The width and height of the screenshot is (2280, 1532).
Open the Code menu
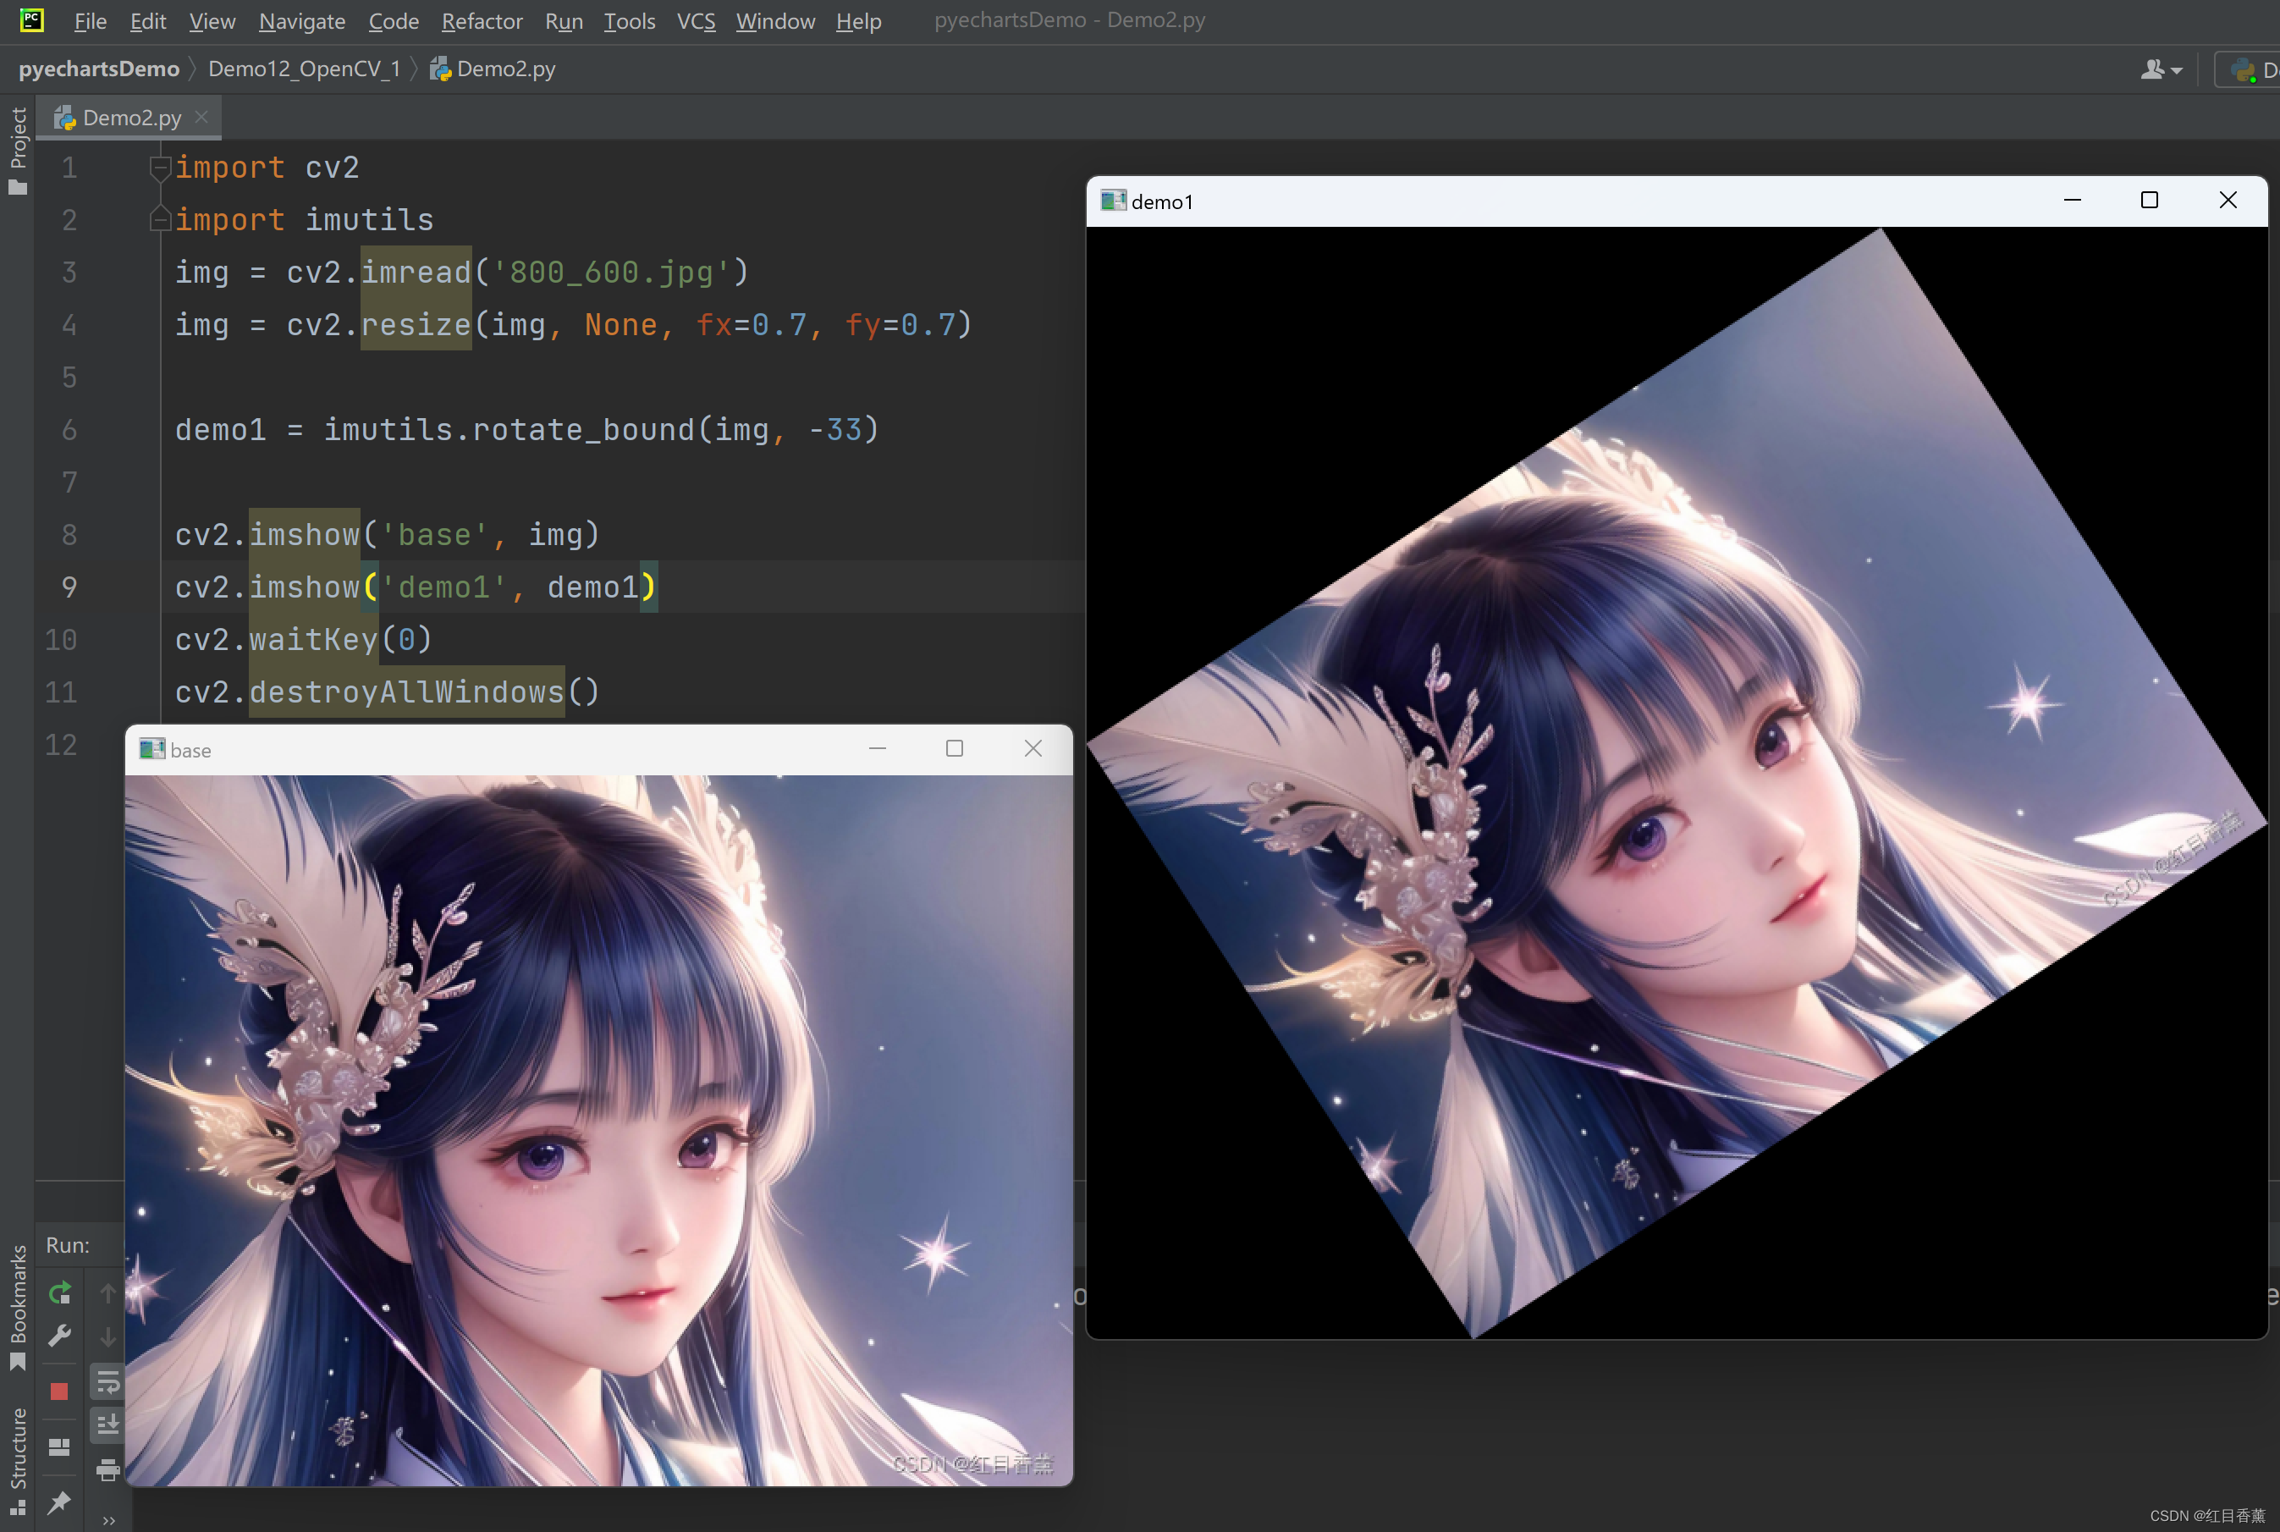[x=394, y=20]
